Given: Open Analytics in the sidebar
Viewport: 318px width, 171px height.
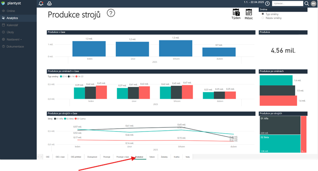Looking at the screenshot, I should pyautogui.click(x=18, y=18).
